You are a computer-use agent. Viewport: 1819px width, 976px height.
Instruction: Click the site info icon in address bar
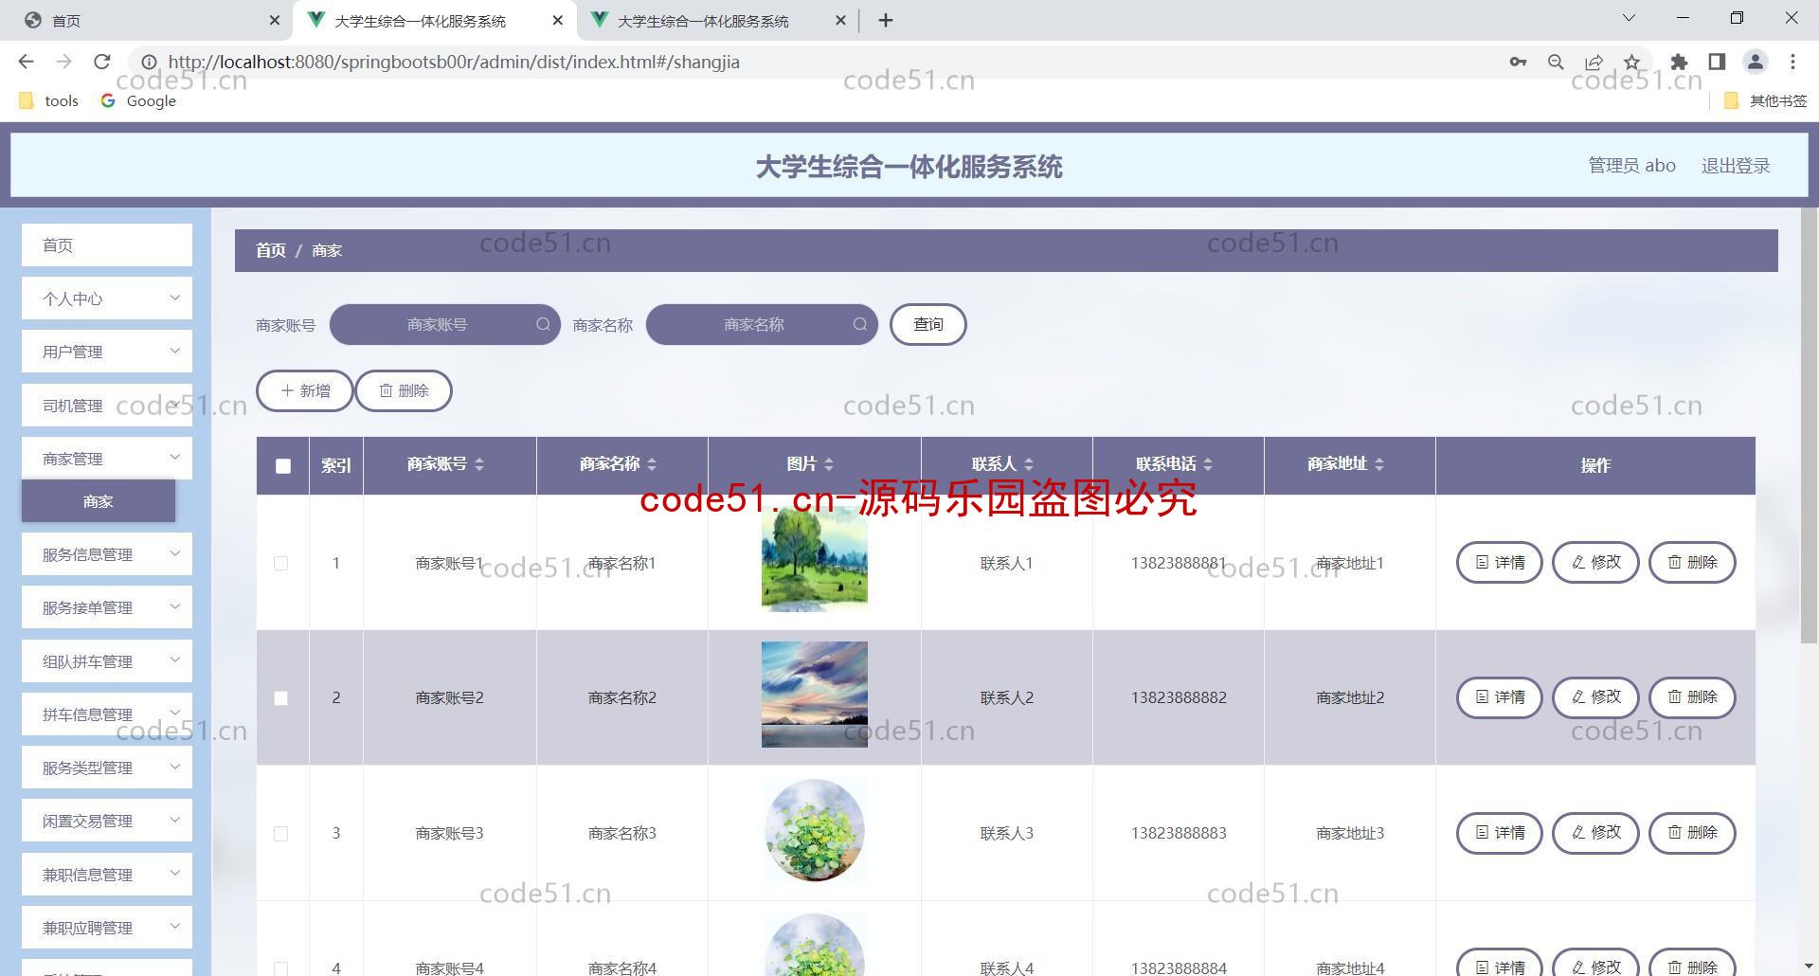point(149,62)
